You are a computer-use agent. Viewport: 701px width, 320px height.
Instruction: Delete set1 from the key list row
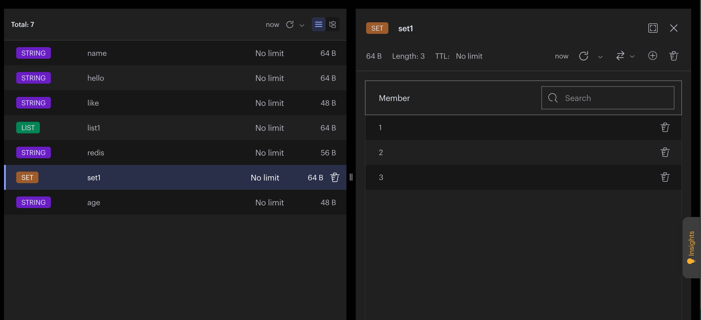click(x=335, y=177)
